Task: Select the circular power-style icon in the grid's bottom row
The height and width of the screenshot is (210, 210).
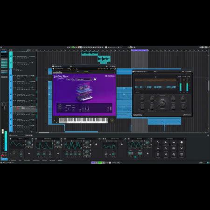Action: pos(158,154)
